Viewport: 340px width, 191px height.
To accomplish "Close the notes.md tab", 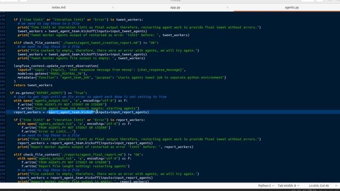I will click(x=113, y=7).
